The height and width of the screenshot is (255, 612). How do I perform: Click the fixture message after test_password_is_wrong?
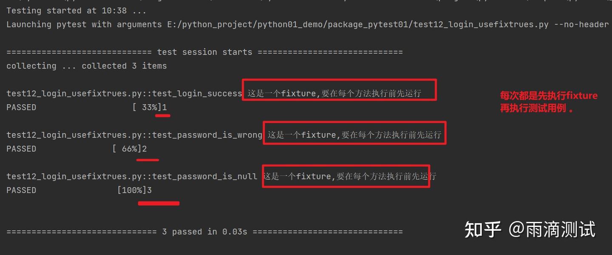pos(354,135)
